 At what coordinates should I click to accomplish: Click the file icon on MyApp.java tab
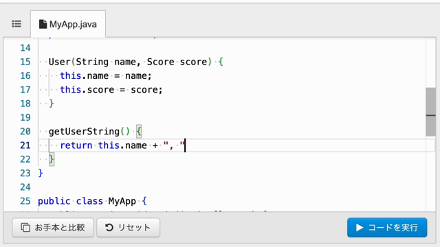tap(43, 24)
